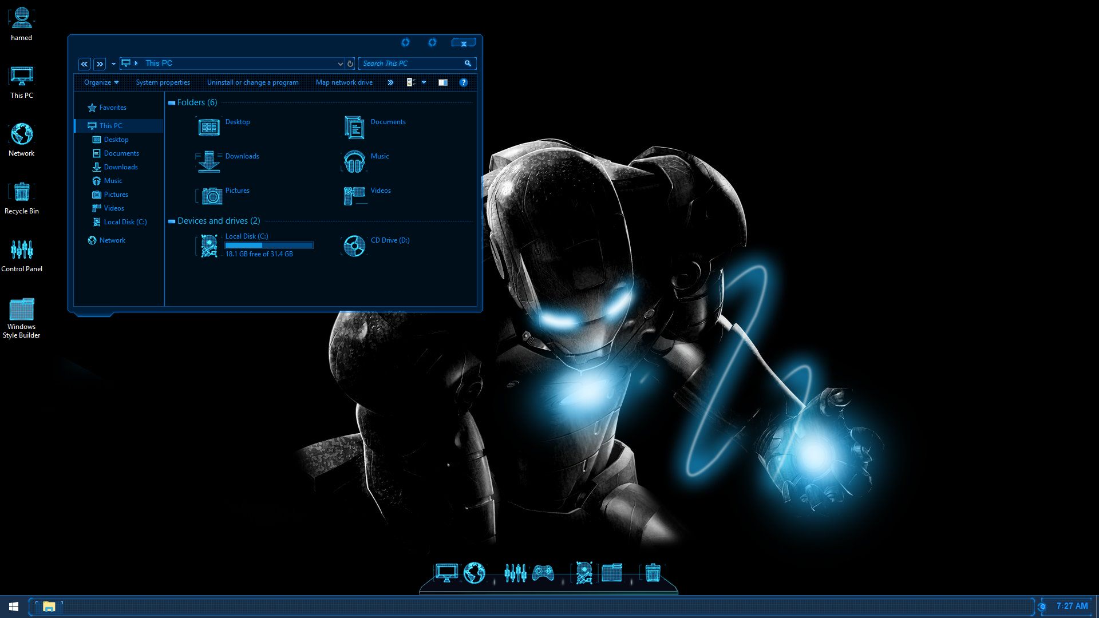Open Control Panel desktop icon

pyautogui.click(x=22, y=250)
